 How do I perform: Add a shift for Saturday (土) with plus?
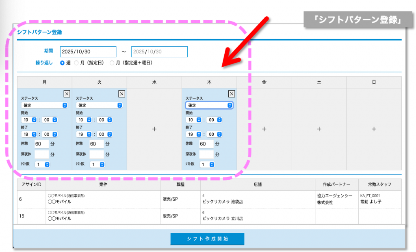point(319,129)
